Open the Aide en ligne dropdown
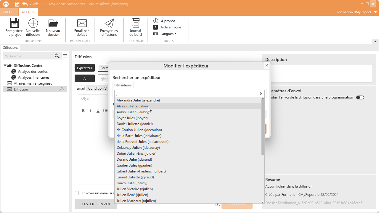This screenshot has width=379, height=213. (x=172, y=27)
